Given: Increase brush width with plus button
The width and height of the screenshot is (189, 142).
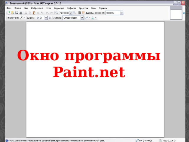Looking at the screenshot, I should click(50, 18).
